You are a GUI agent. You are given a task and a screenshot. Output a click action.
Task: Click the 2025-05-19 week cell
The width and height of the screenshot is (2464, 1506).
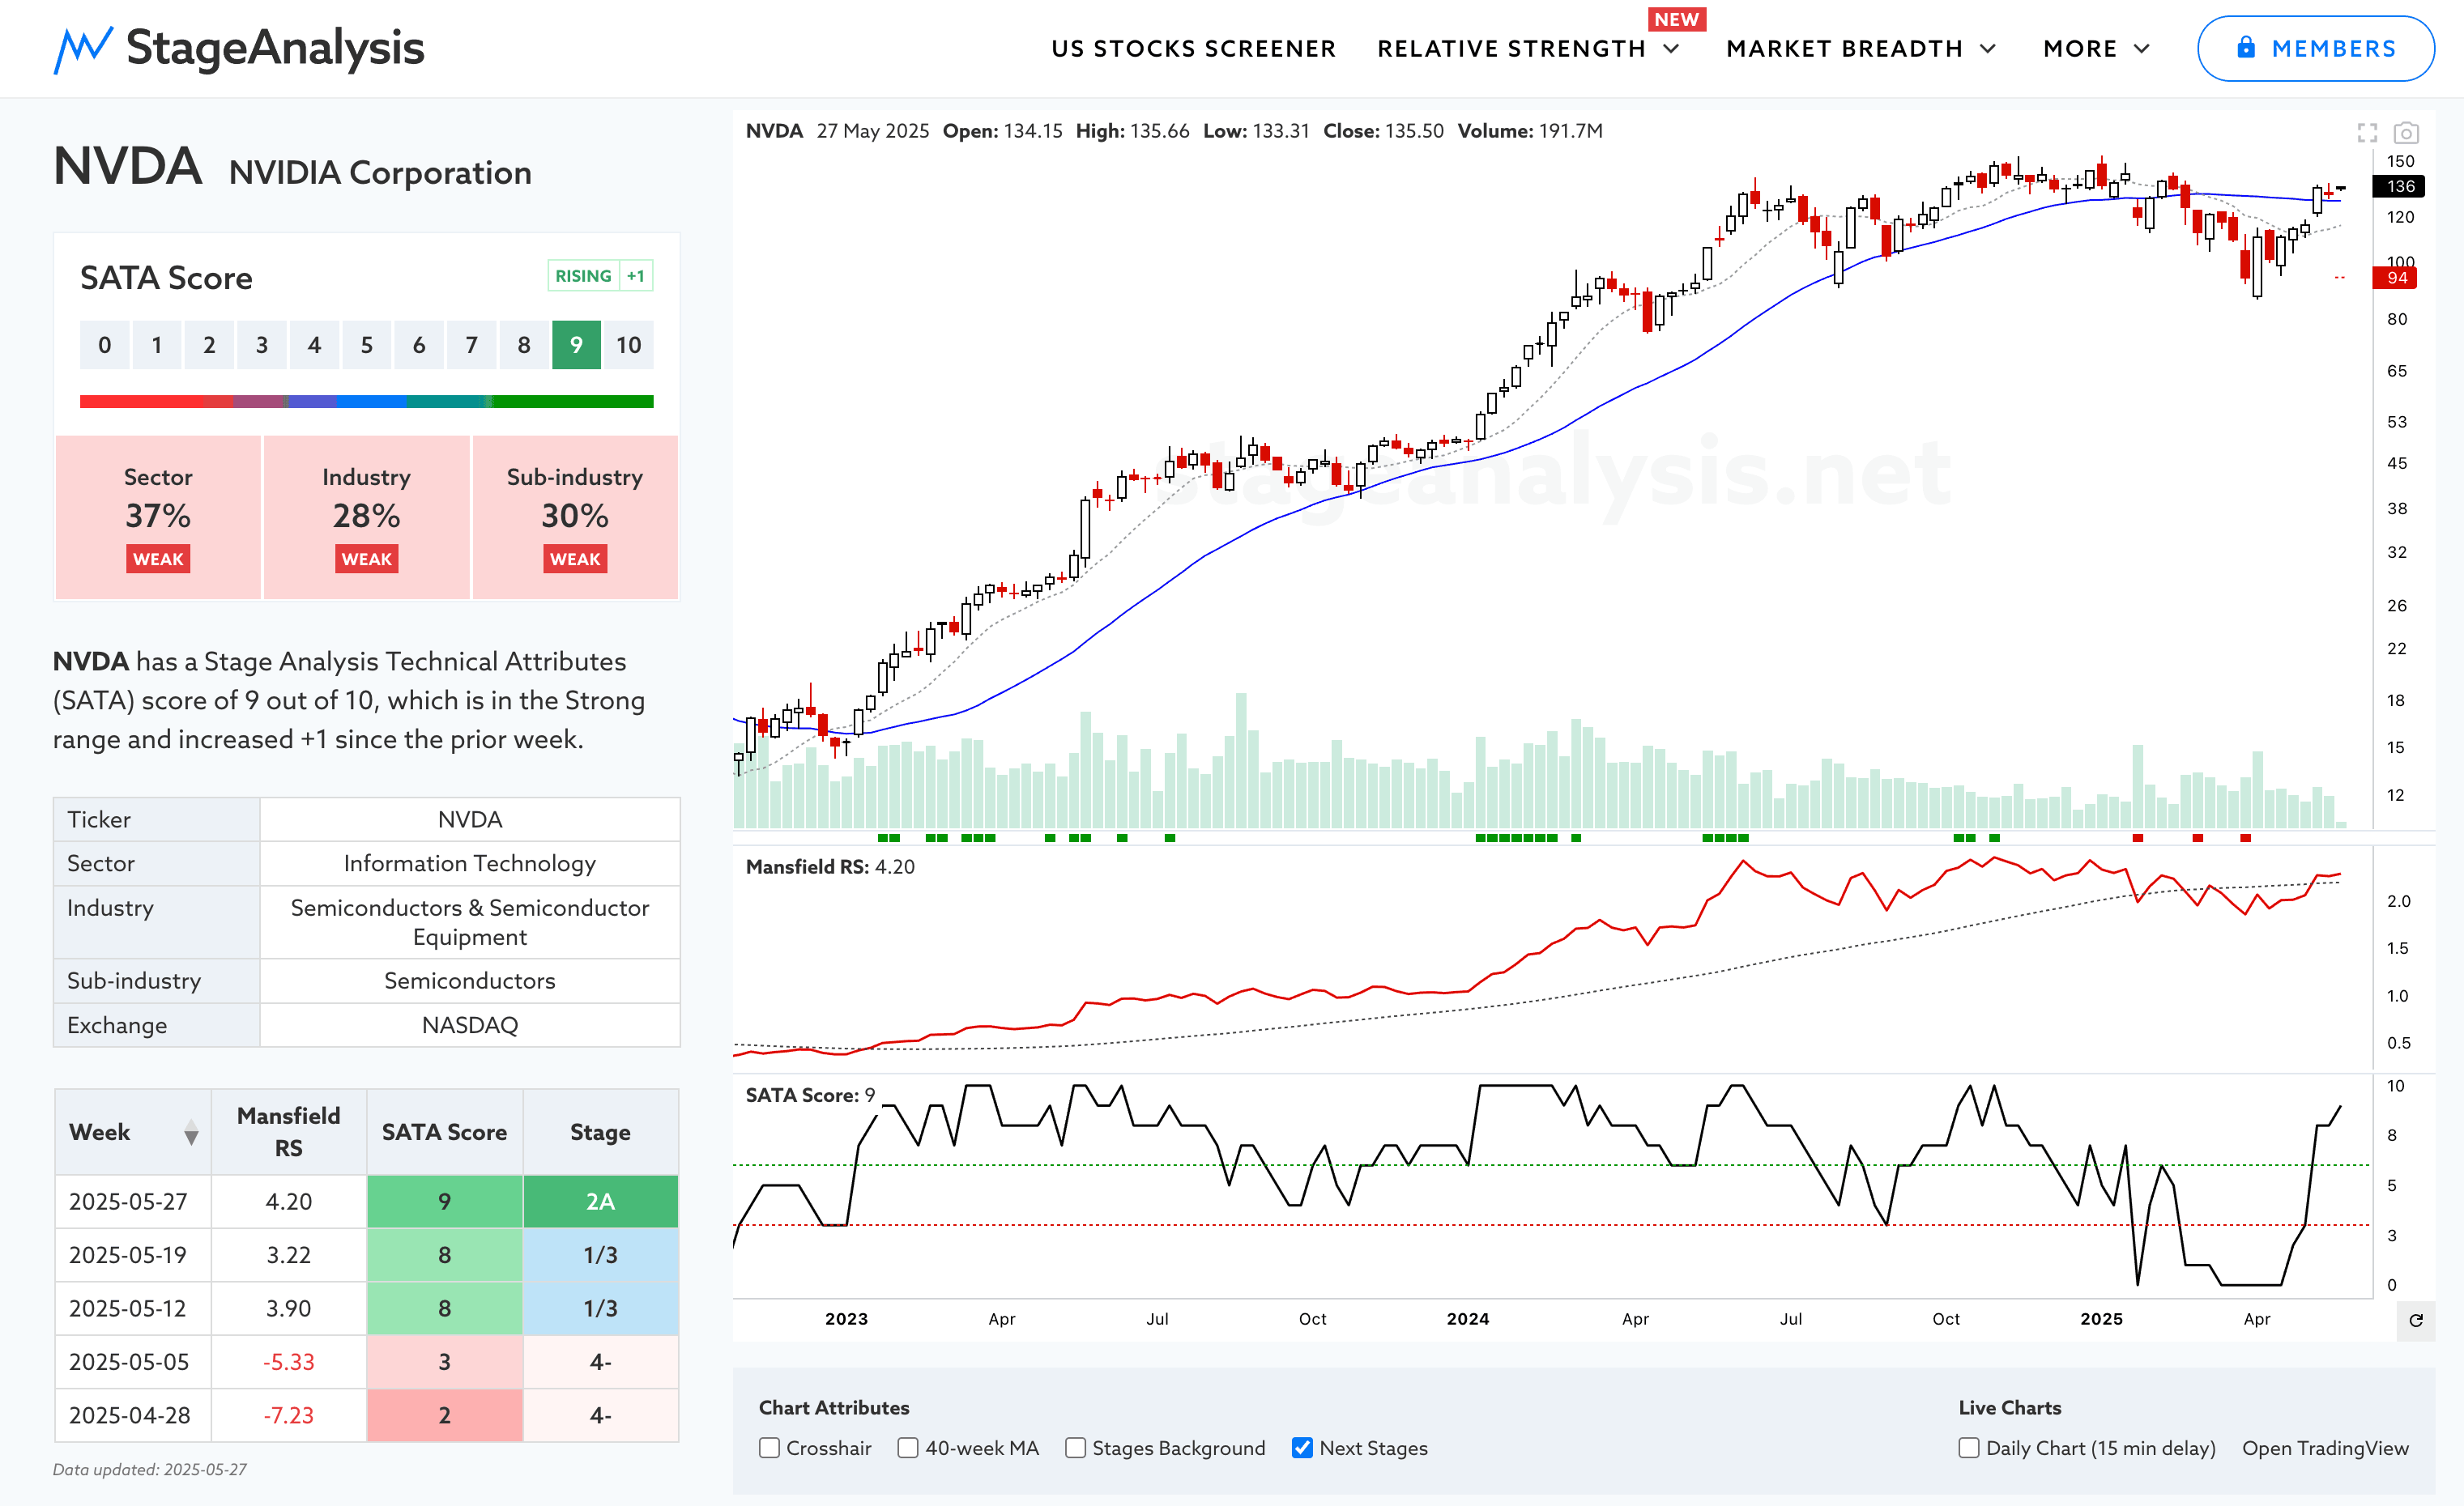point(133,1255)
